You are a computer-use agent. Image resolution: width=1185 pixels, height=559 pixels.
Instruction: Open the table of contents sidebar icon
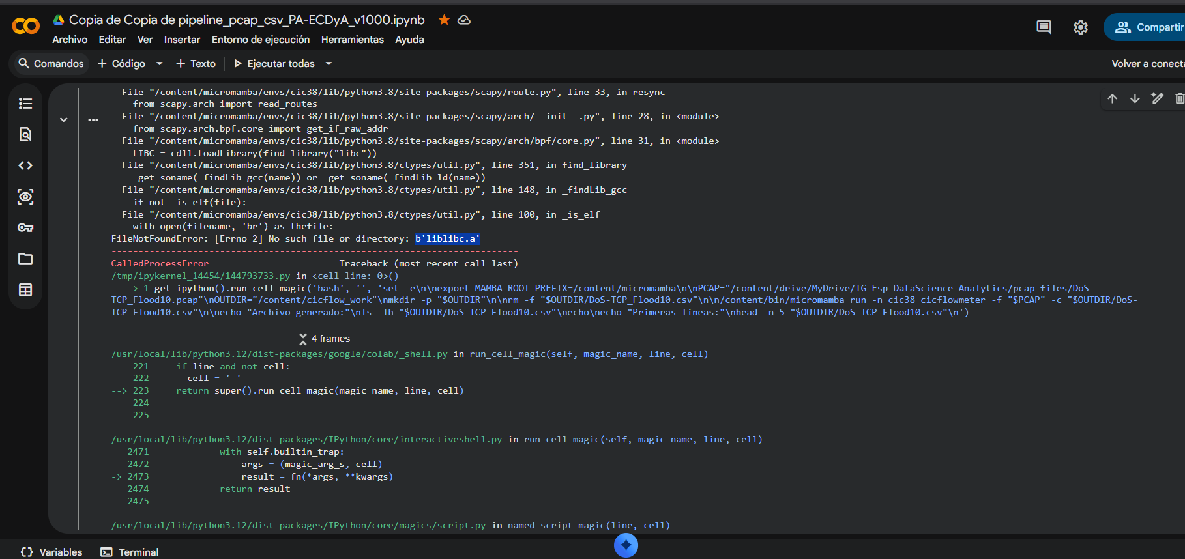(25, 104)
